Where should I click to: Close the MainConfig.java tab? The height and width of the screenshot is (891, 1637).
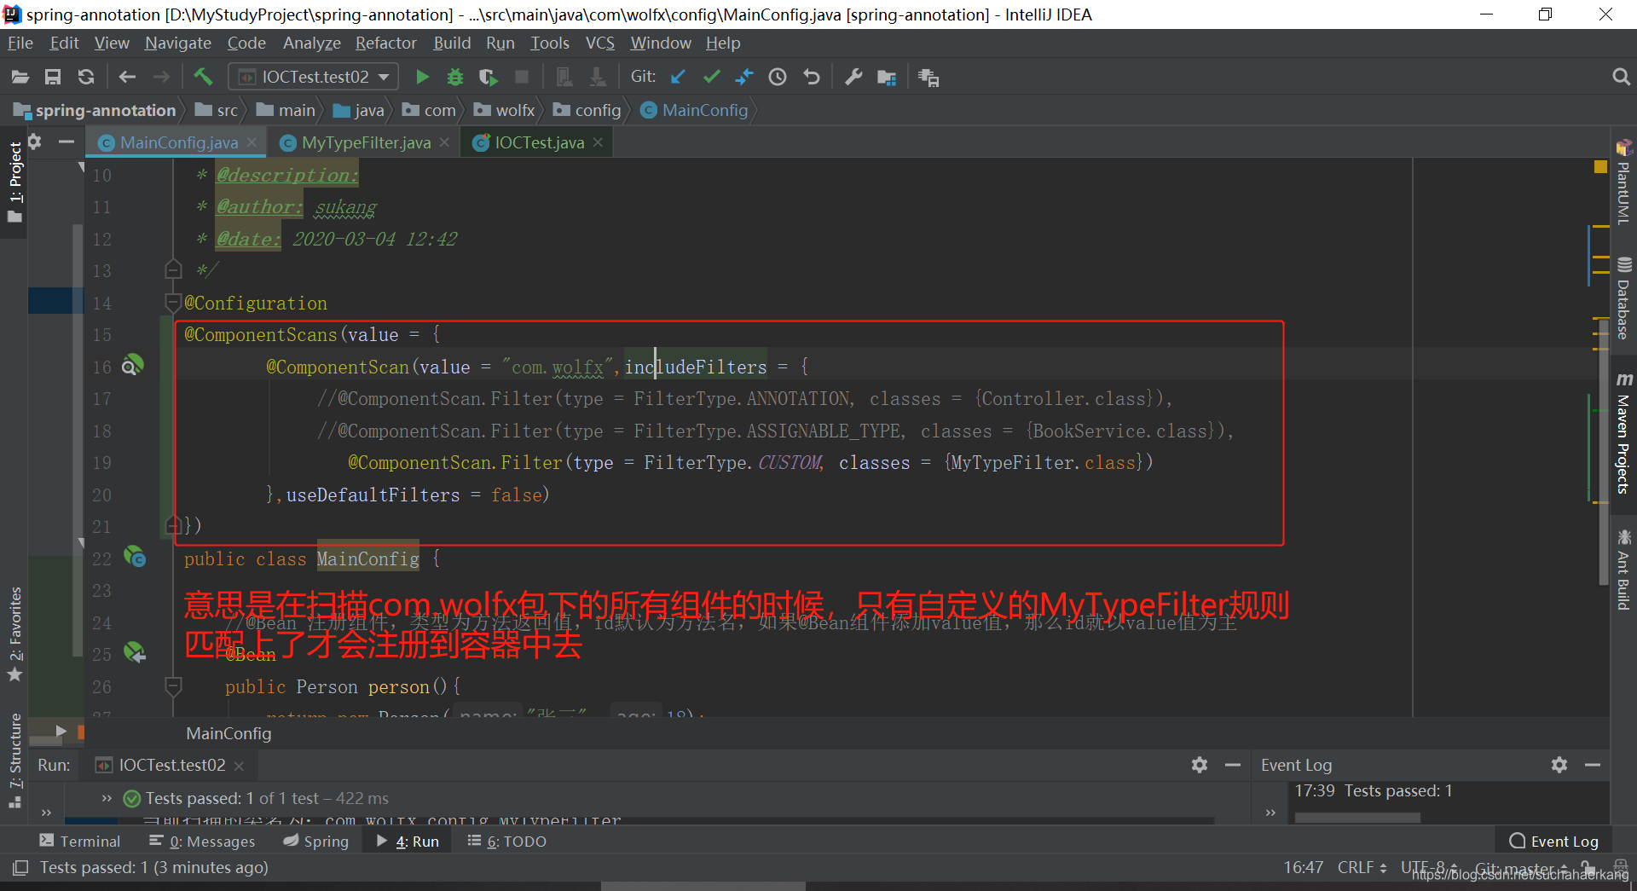[252, 142]
